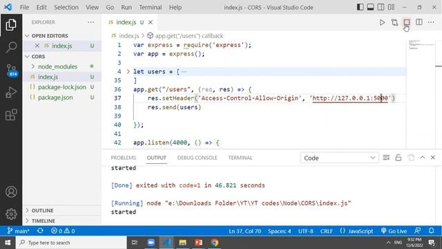Screen dimensions: 442x249
Task: Open the Search view in activity bar
Action: pyautogui.click(x=11, y=47)
